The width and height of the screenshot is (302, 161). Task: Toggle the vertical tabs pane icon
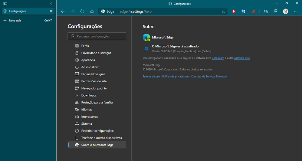(x=5, y=3)
